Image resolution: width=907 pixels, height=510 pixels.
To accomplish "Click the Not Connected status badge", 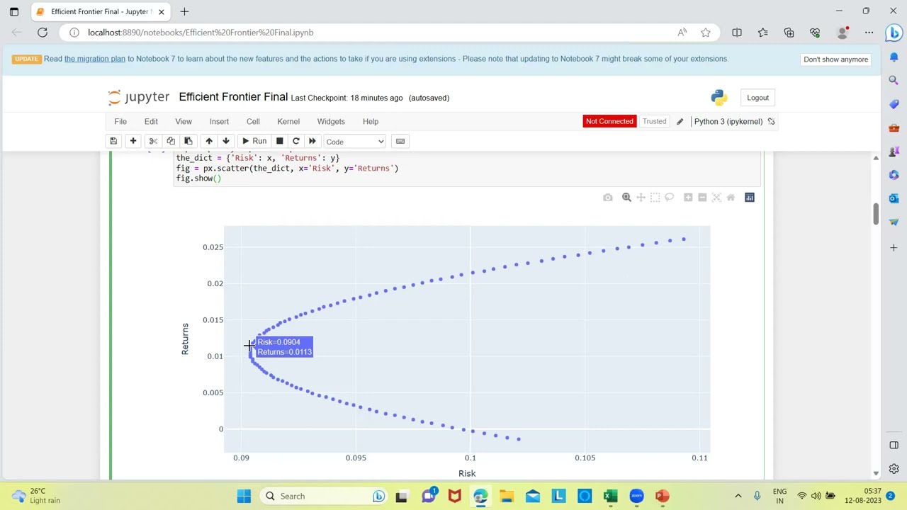I will pyautogui.click(x=609, y=121).
